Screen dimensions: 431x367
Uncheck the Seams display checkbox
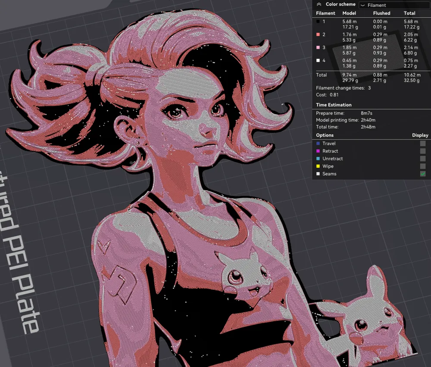click(x=423, y=174)
